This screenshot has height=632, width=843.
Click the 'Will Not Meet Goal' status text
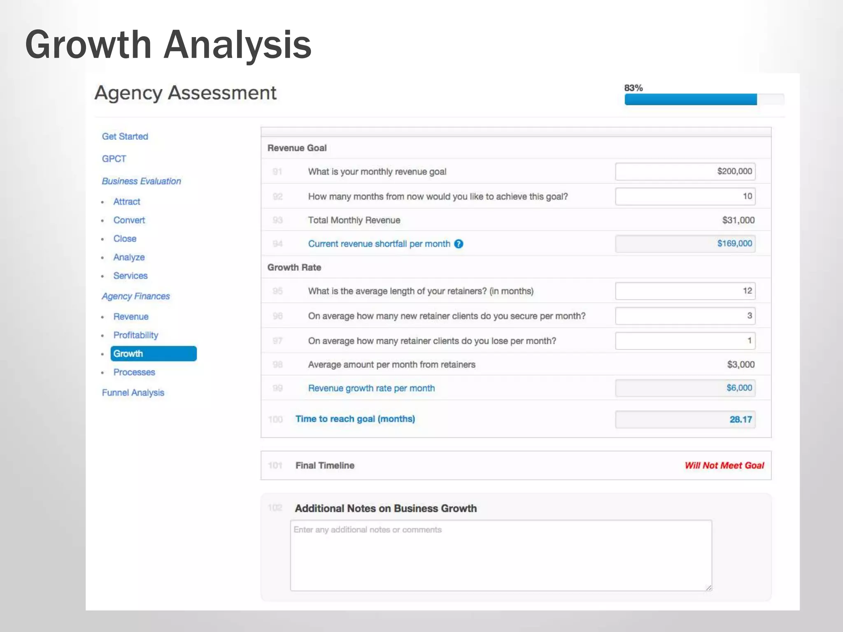724,465
